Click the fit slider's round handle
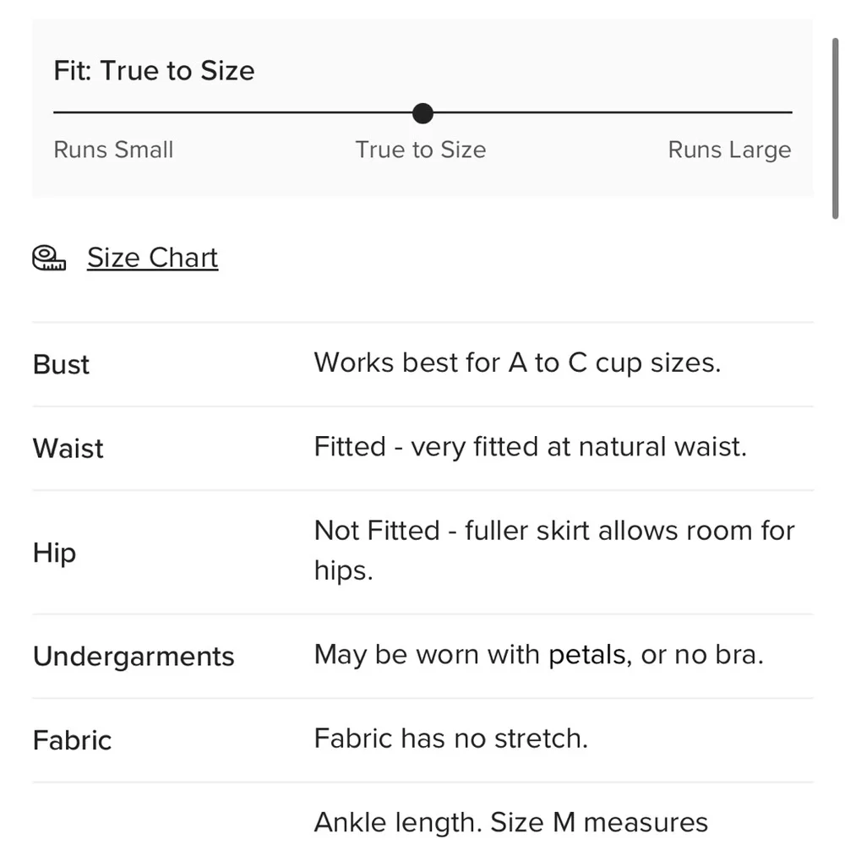 [422, 112]
